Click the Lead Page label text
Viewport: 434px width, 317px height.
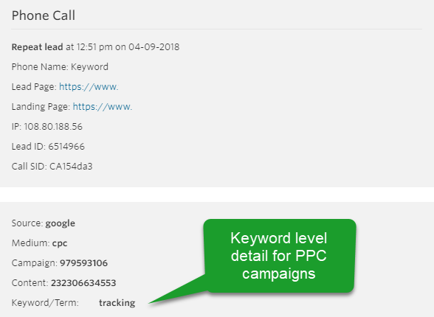[34, 87]
